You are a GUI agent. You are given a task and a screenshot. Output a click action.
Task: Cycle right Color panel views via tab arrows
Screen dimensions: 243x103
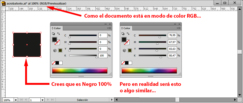click(x=122, y=28)
